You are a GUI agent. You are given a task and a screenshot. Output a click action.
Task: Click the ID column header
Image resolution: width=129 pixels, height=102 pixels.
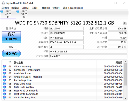(10, 62)
